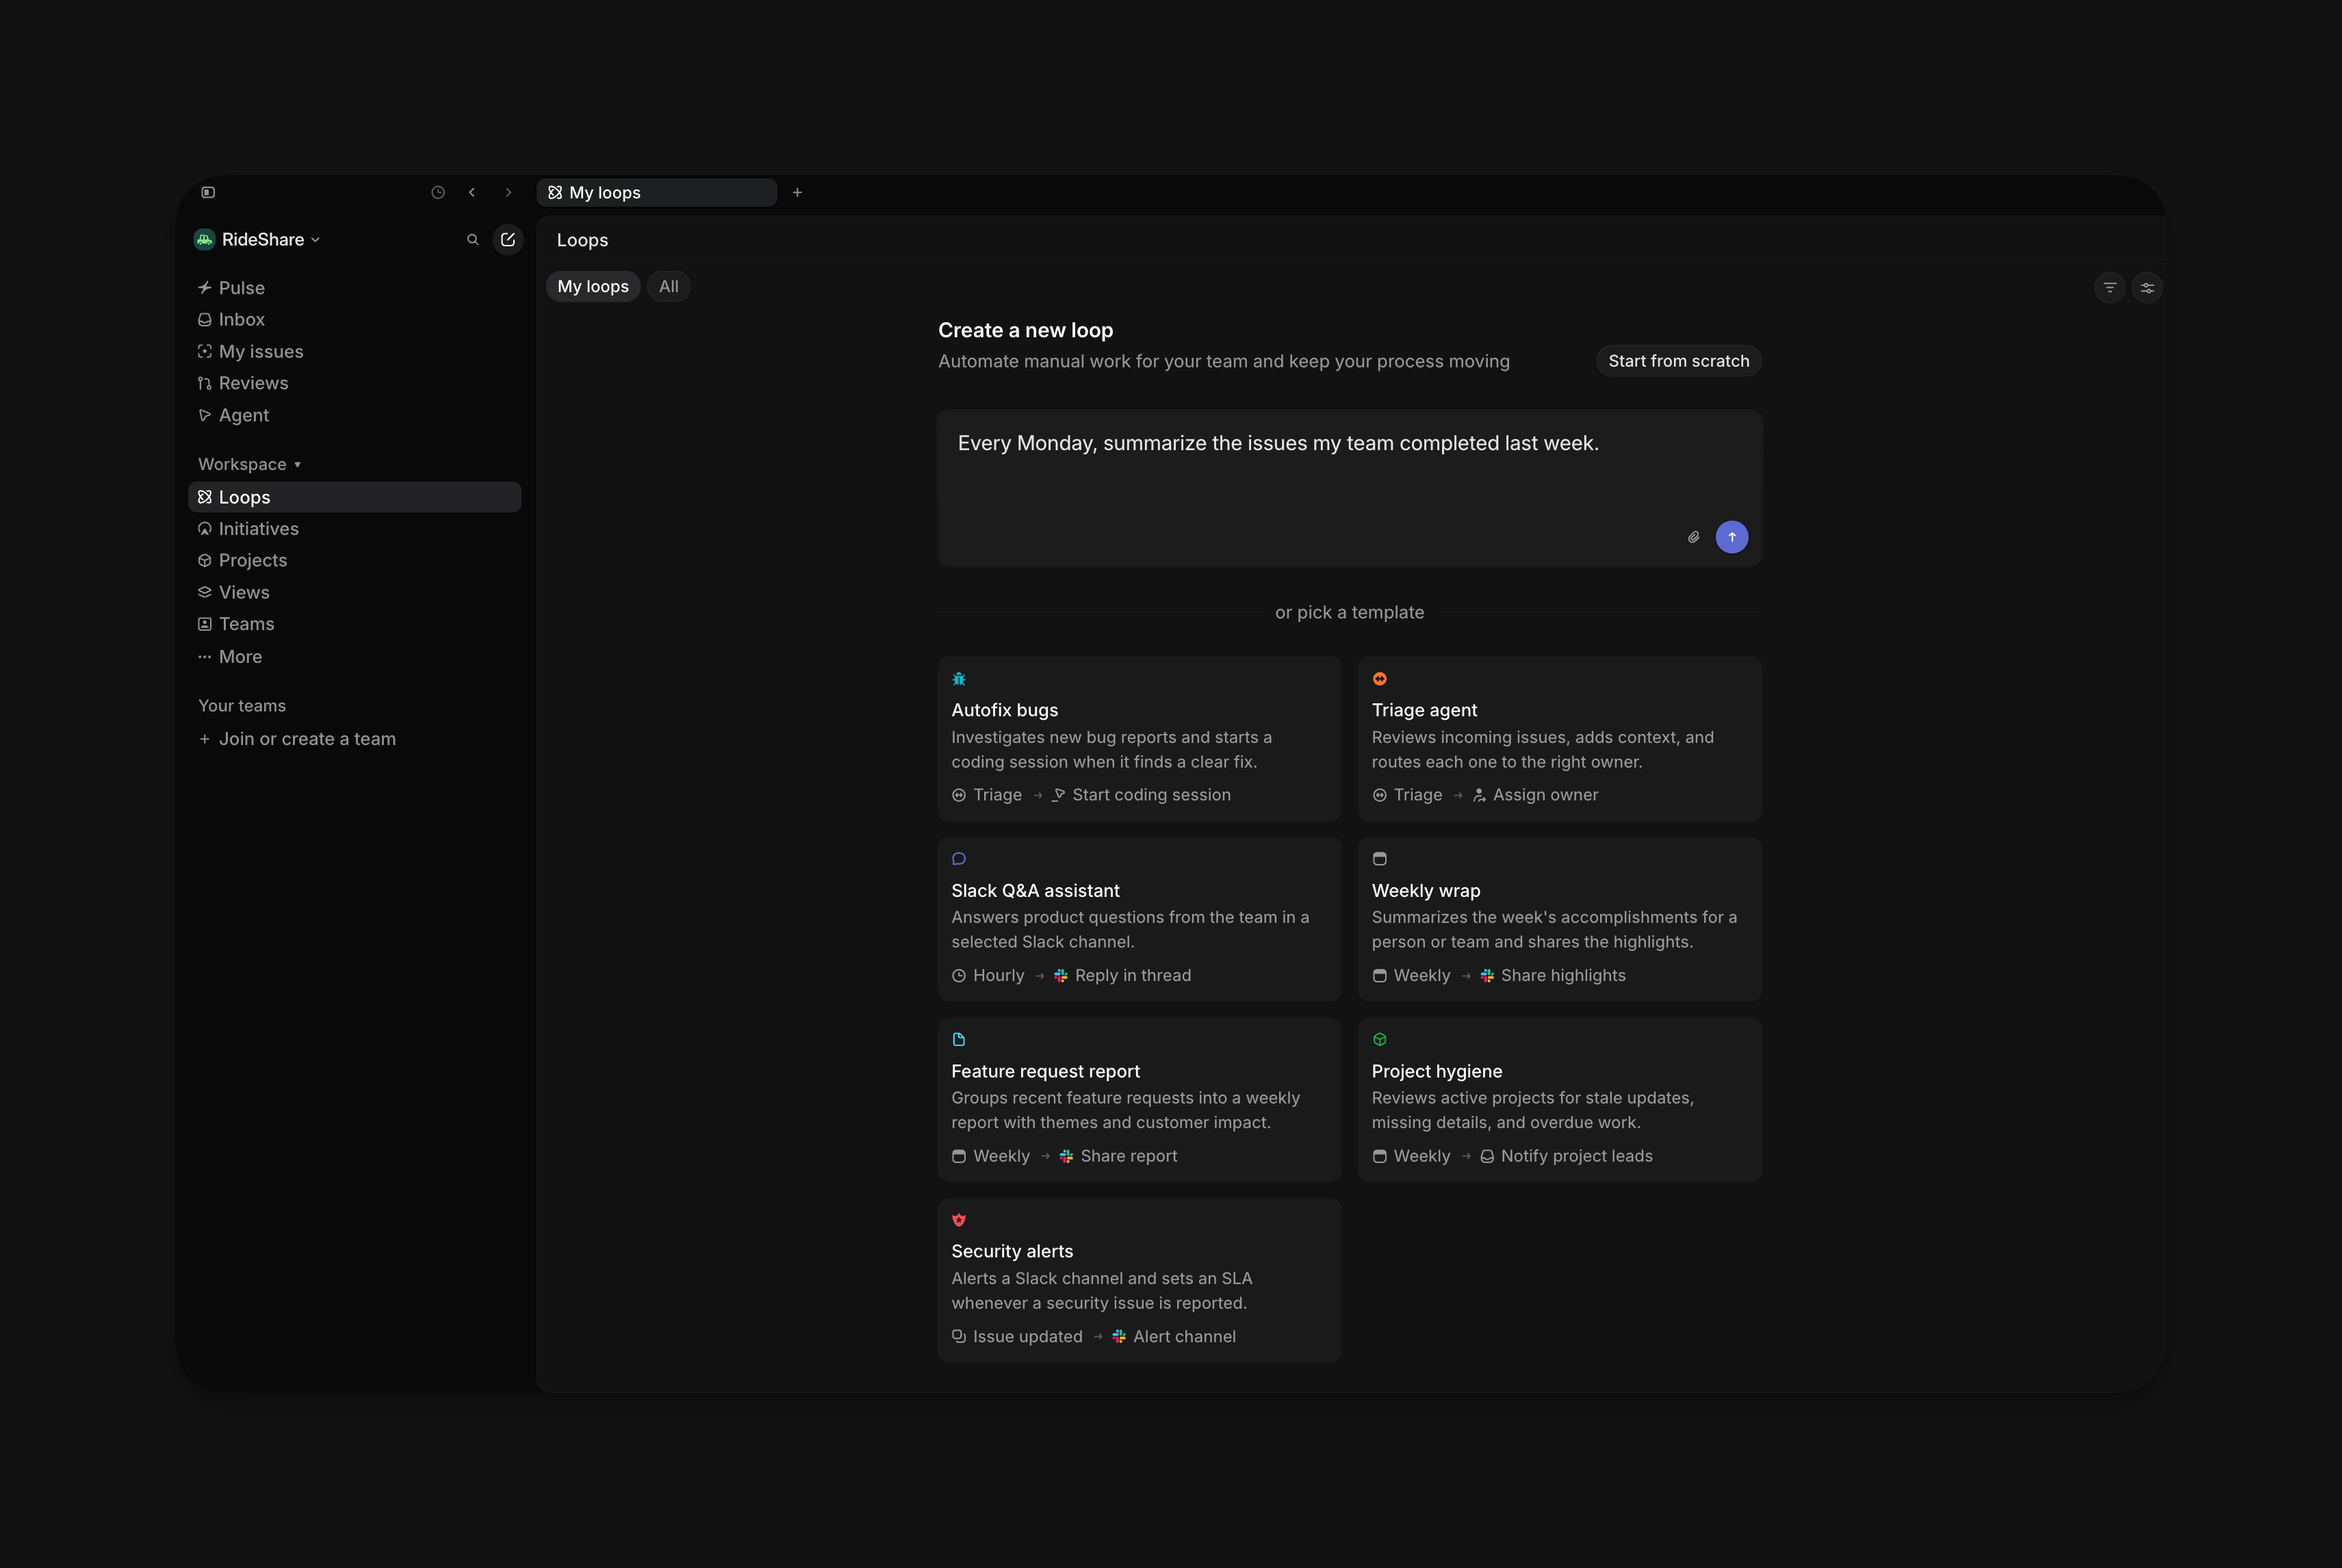Viewport: 2342px width, 1568px height.
Task: Click "Start coding session" action label
Action: (x=1151, y=795)
